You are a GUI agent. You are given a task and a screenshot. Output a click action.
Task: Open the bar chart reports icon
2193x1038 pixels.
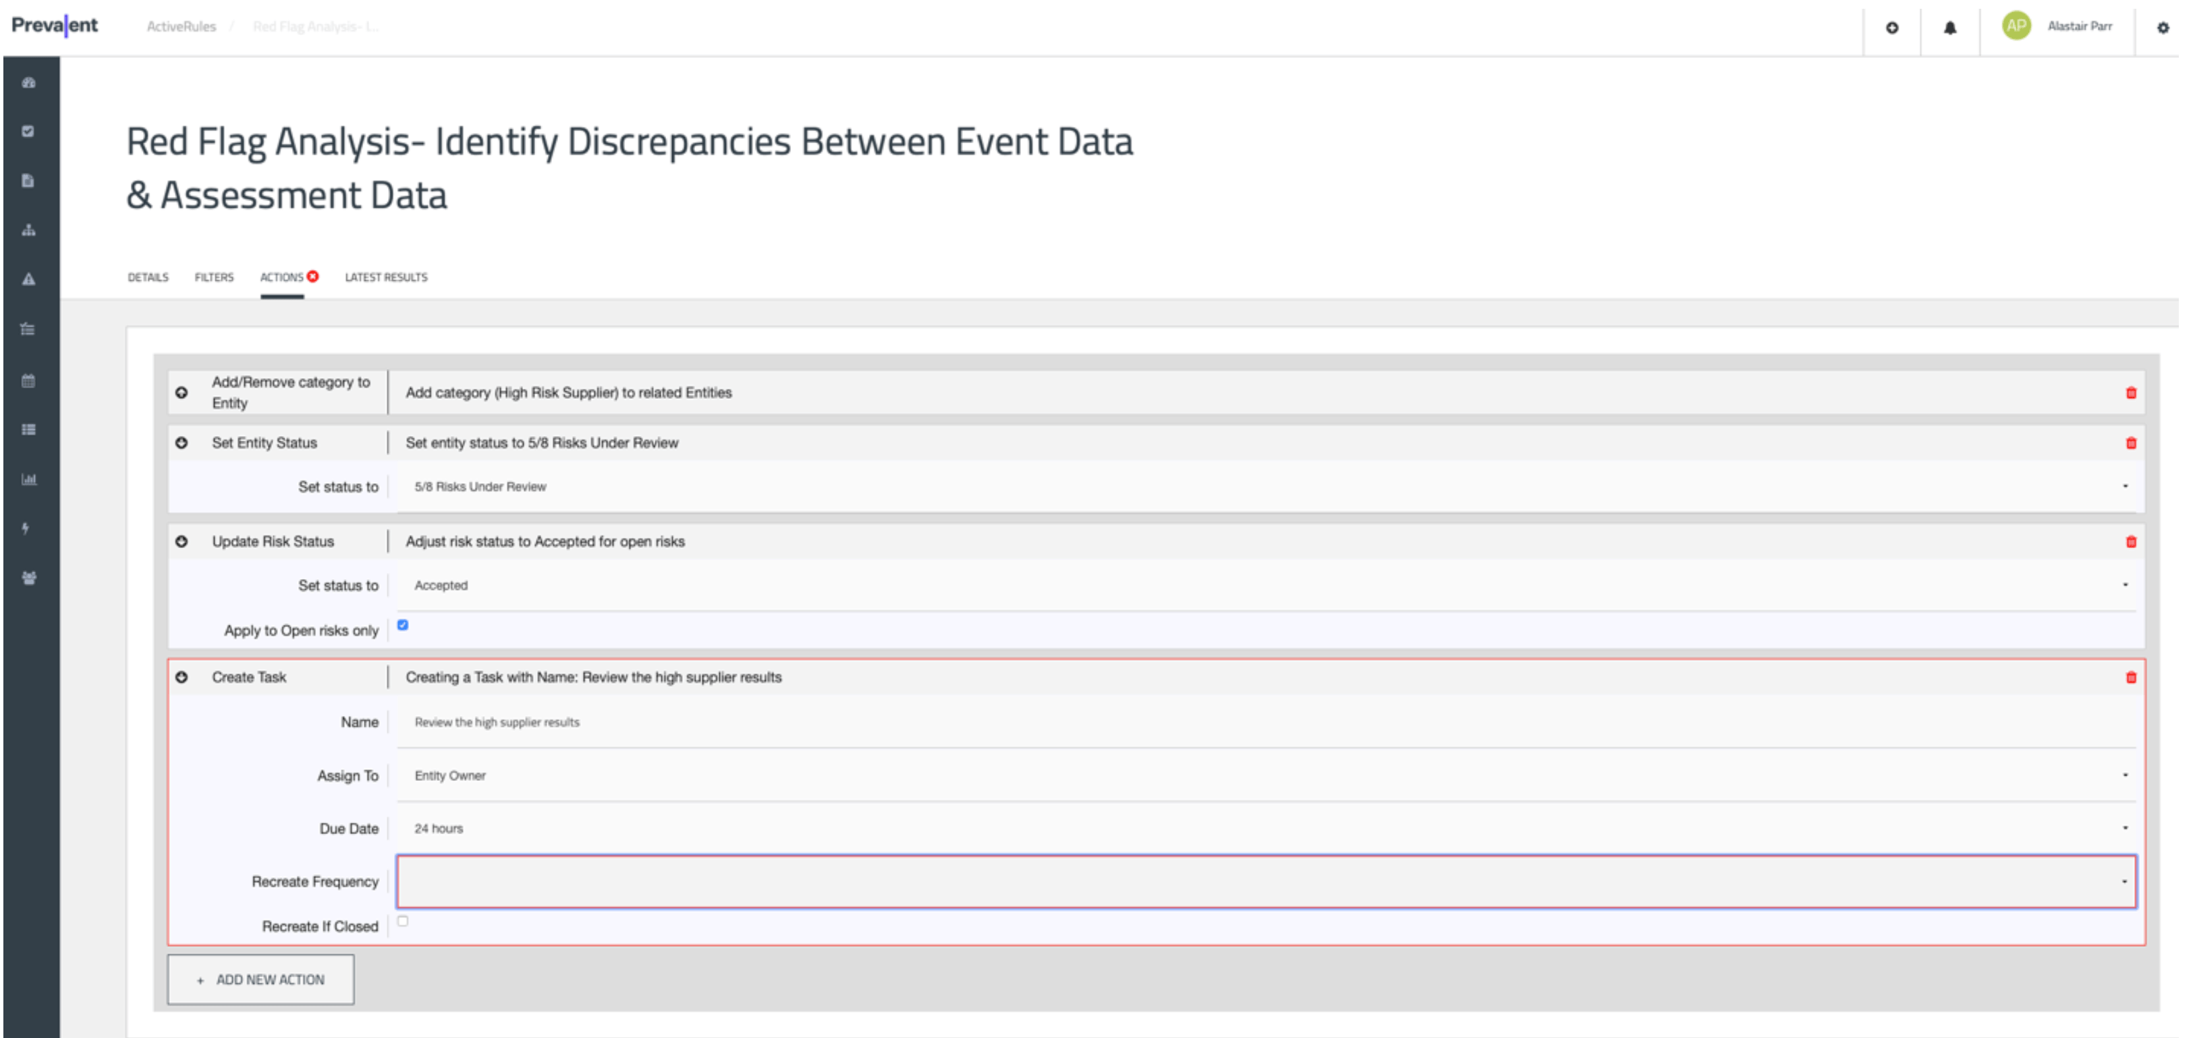[x=29, y=479]
